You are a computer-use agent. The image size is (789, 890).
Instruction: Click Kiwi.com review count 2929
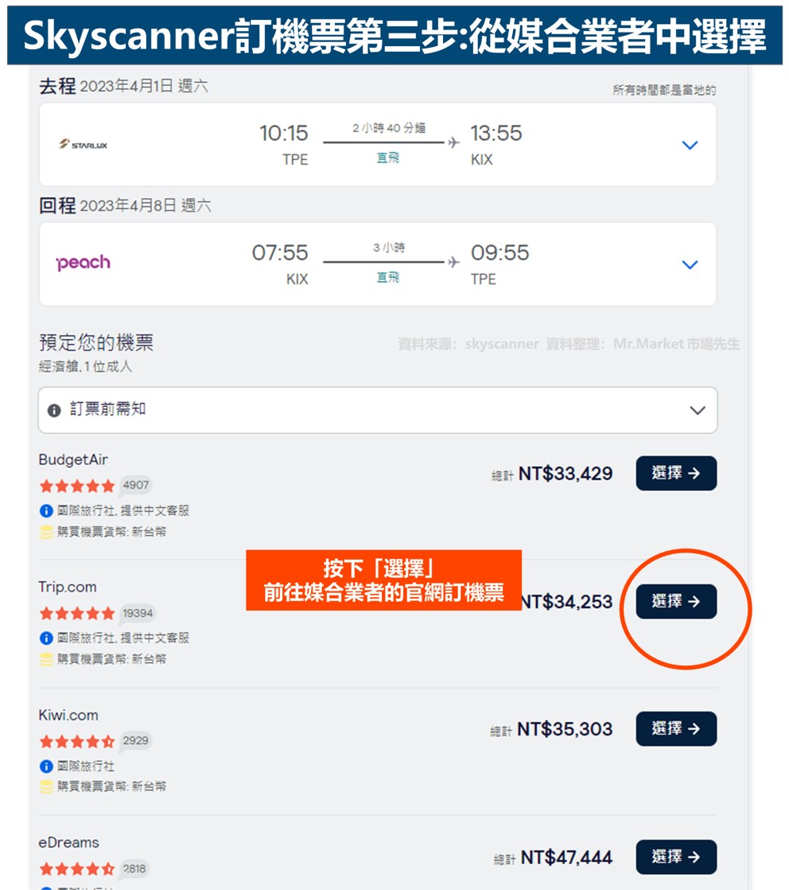[x=135, y=740]
